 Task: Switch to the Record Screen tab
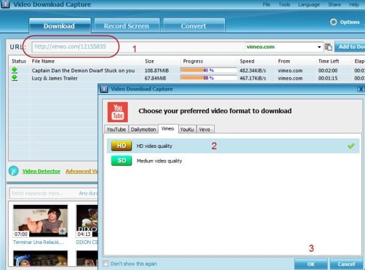pos(127,26)
